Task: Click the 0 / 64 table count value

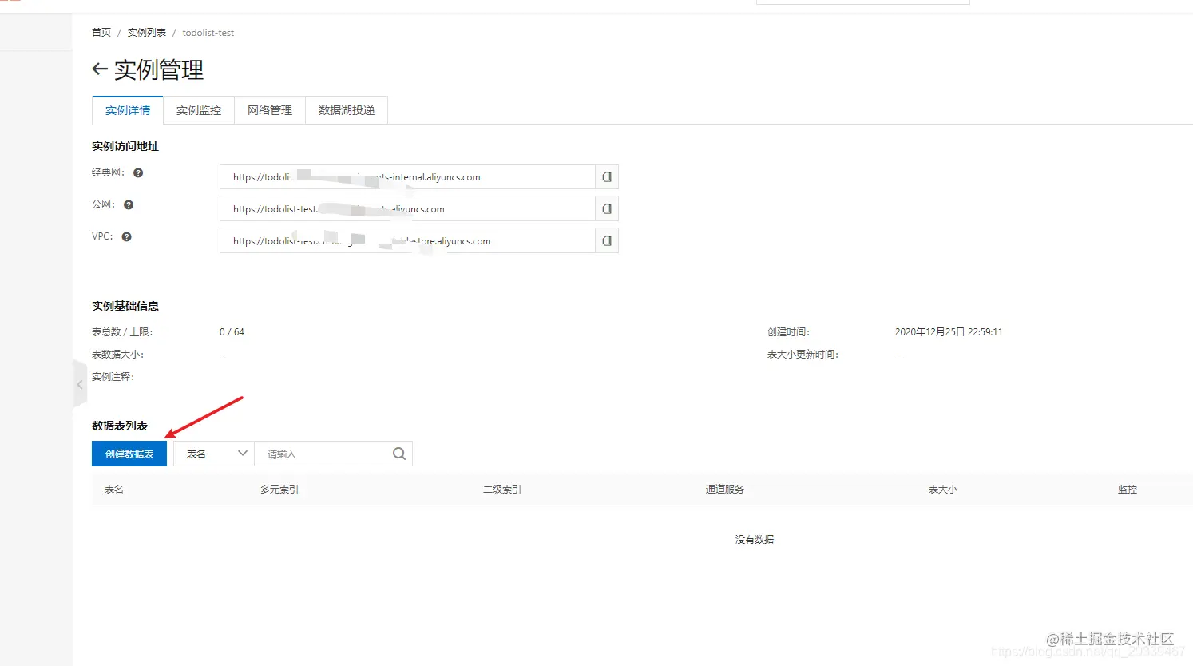Action: (232, 331)
